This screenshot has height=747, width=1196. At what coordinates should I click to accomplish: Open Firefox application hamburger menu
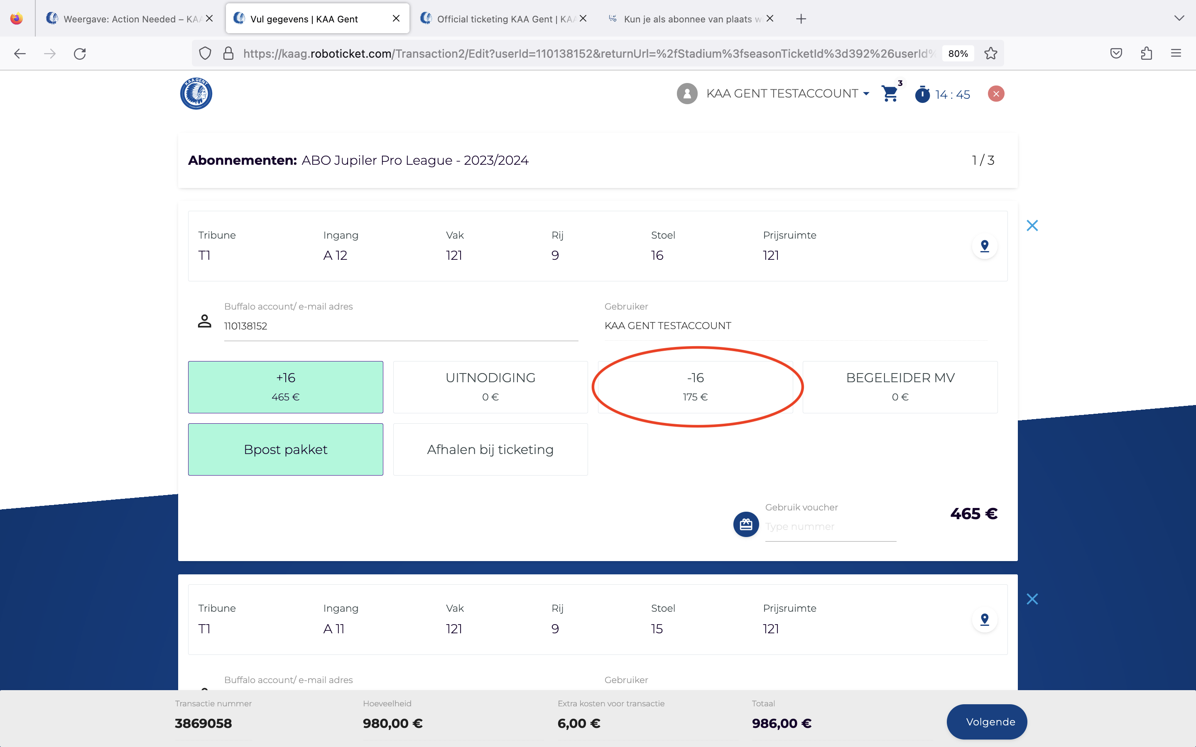pyautogui.click(x=1176, y=54)
